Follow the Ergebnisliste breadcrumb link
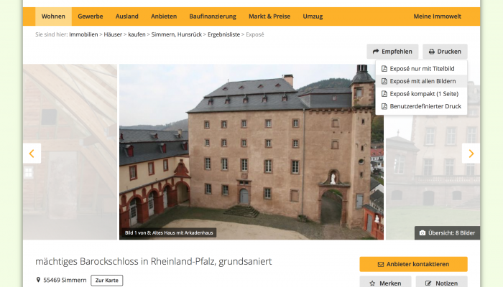This screenshot has height=287, width=503. [x=223, y=34]
